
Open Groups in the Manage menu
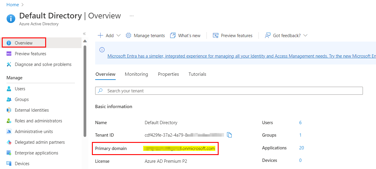point(22,99)
